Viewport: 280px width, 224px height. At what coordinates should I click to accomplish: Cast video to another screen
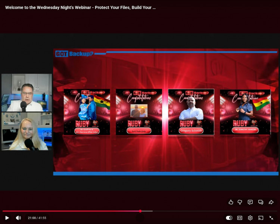[261, 218]
